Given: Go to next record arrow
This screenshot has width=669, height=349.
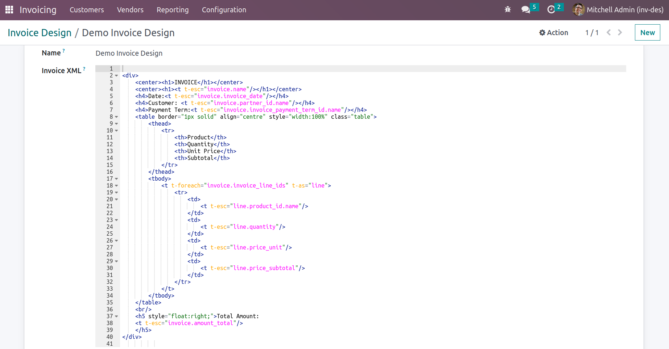Looking at the screenshot, I should click(x=620, y=33).
